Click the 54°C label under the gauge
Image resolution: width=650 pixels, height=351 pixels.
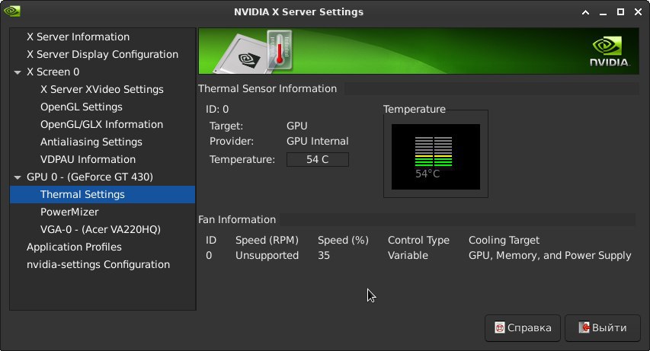pos(427,174)
